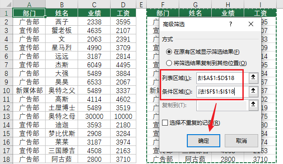Click cell 新媒体部 in column A
Screen dimensions: 283x164
point(29,90)
